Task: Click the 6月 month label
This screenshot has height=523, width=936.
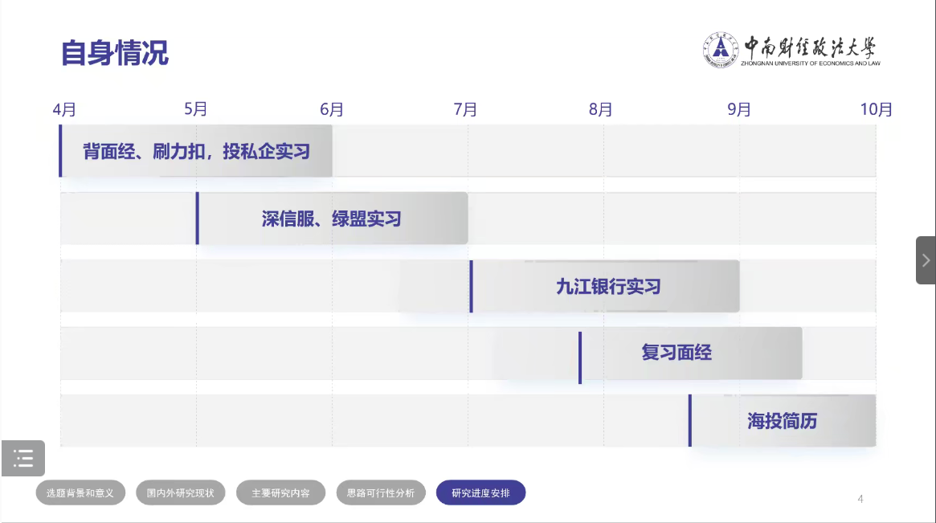Action: (x=331, y=109)
